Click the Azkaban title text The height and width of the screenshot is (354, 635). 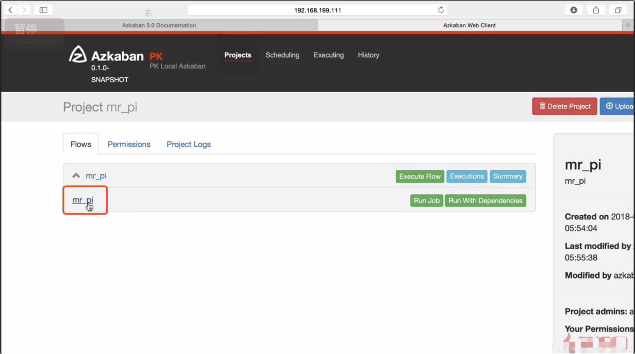coord(117,56)
